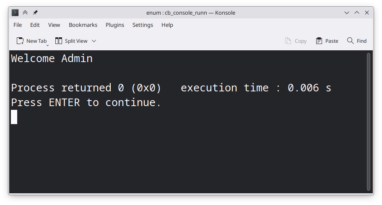382x205 pixels.
Task: Open the View menu
Action: coord(54,25)
